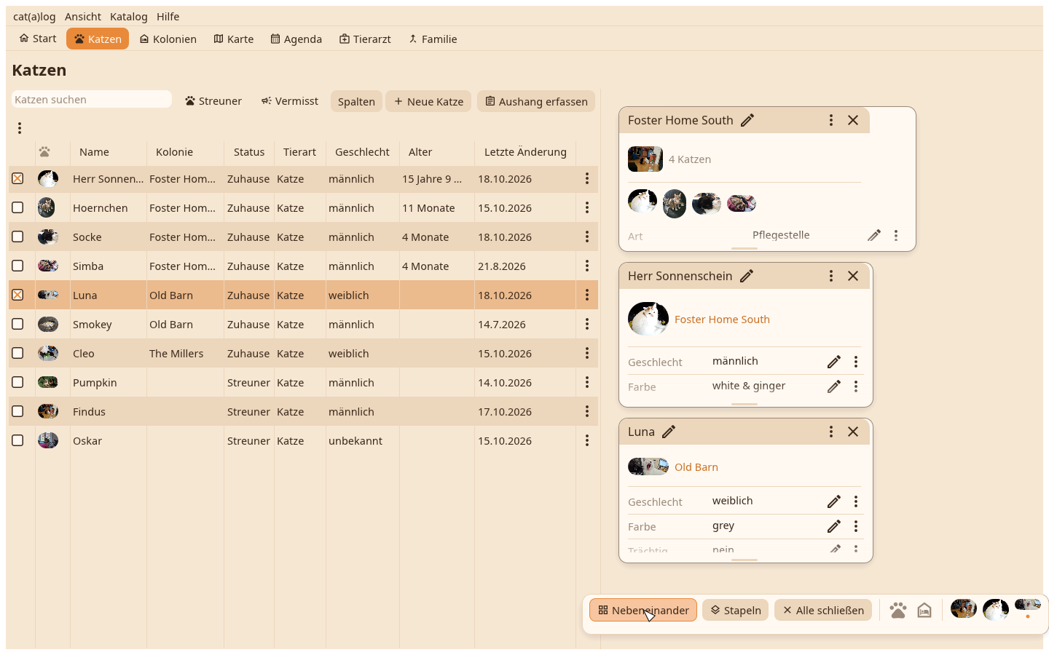Edit Luna Geschlecht weiblich field
The image size is (1049, 655).
tap(834, 501)
